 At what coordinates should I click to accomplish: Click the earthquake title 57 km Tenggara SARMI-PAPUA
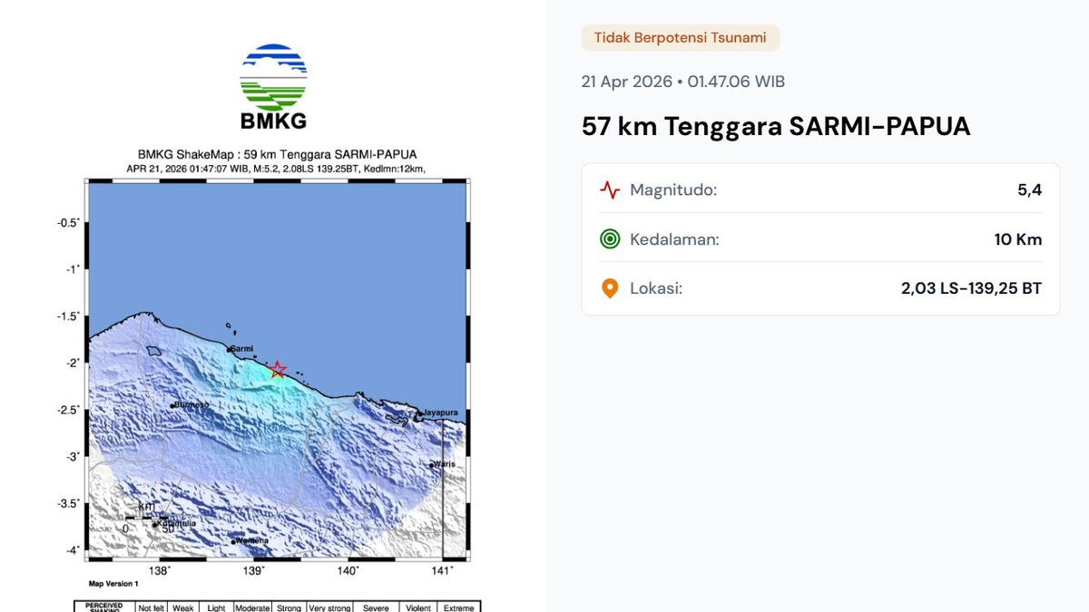tap(776, 126)
